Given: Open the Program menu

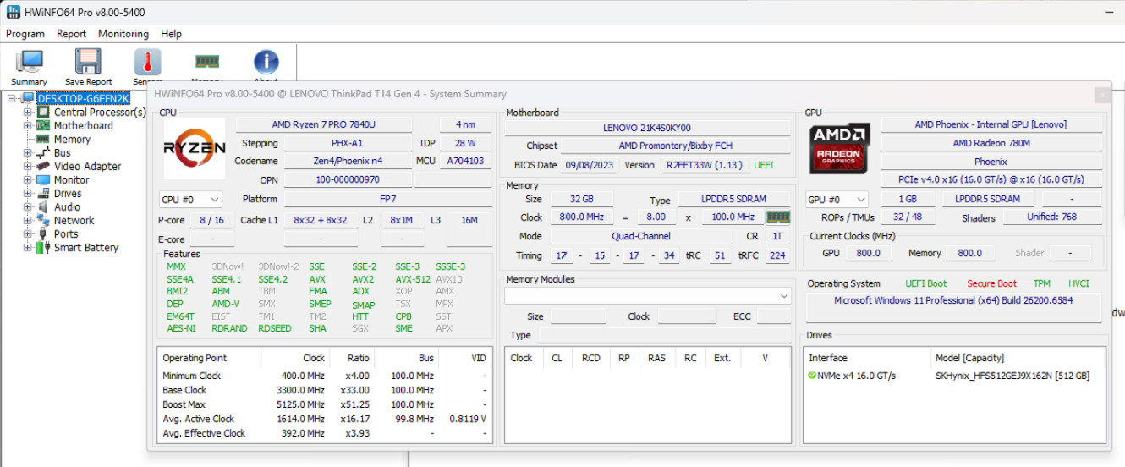Looking at the screenshot, I should pyautogui.click(x=25, y=34).
